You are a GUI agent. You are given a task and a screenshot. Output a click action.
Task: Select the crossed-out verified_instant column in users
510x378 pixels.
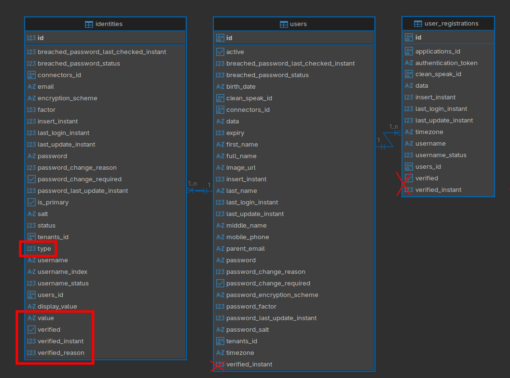[252, 364]
